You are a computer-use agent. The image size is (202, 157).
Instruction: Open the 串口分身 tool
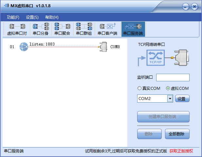tap(41, 29)
